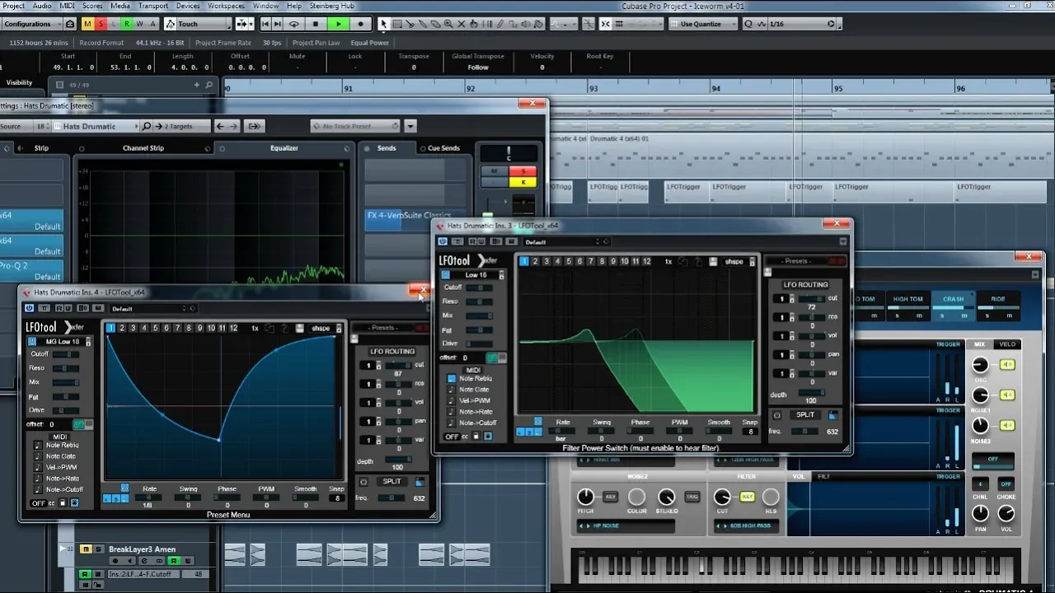
Task: Toggle the yellow KEY button in Filter section
Action: pyautogui.click(x=748, y=497)
